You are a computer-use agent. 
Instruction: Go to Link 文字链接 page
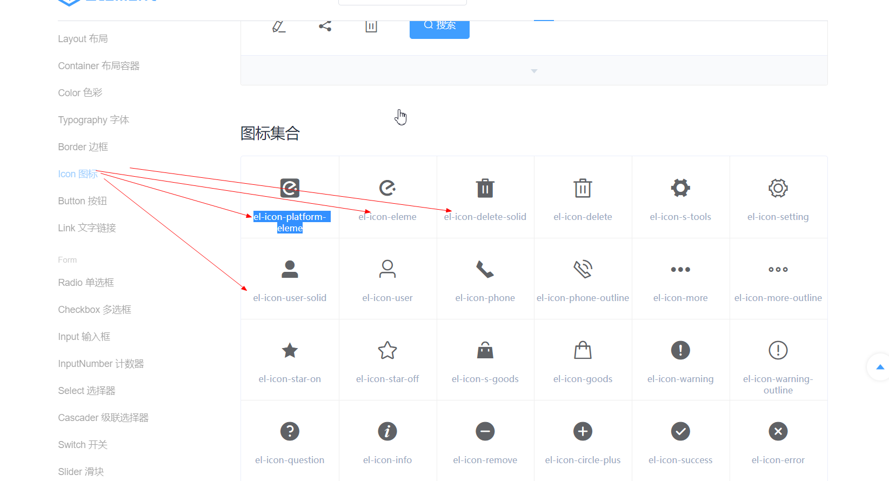87,228
